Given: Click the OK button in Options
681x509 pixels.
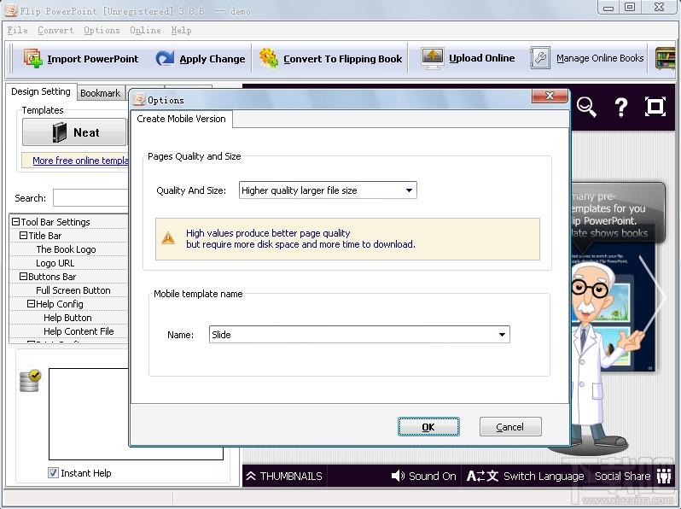Looking at the screenshot, I should click(428, 427).
